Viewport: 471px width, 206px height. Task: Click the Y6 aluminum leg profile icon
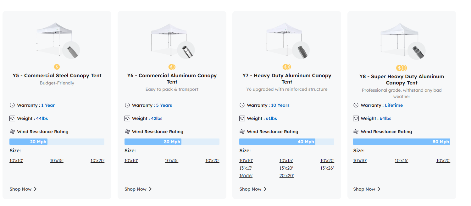(x=186, y=50)
